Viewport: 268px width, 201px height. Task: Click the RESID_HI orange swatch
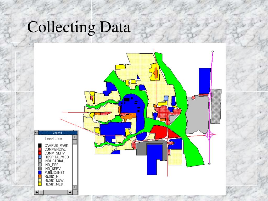(x=40, y=176)
